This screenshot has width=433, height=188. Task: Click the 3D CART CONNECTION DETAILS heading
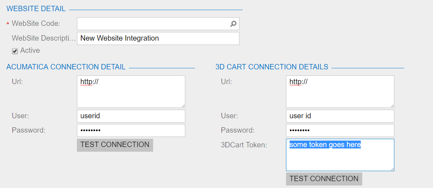(272, 67)
